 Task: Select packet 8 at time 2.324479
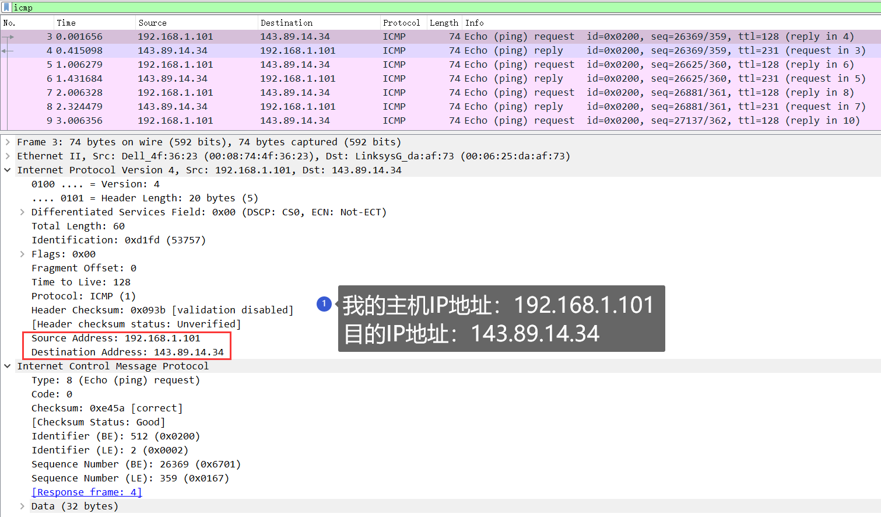[440, 107]
